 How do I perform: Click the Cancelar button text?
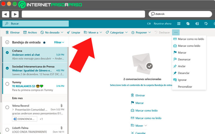coord(141,133)
